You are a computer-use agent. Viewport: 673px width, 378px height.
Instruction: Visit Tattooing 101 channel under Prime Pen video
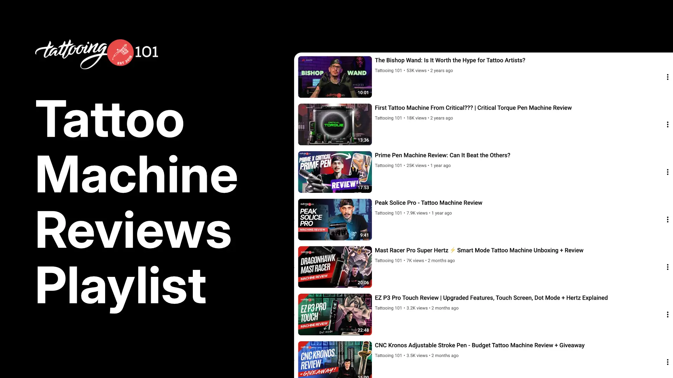click(x=388, y=166)
